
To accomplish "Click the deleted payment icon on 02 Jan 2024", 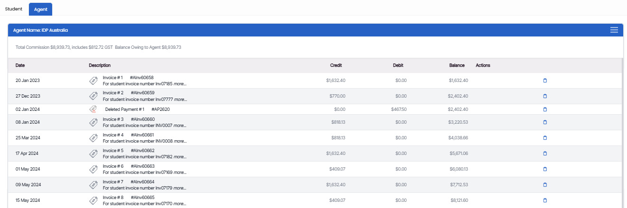I will [x=93, y=109].
